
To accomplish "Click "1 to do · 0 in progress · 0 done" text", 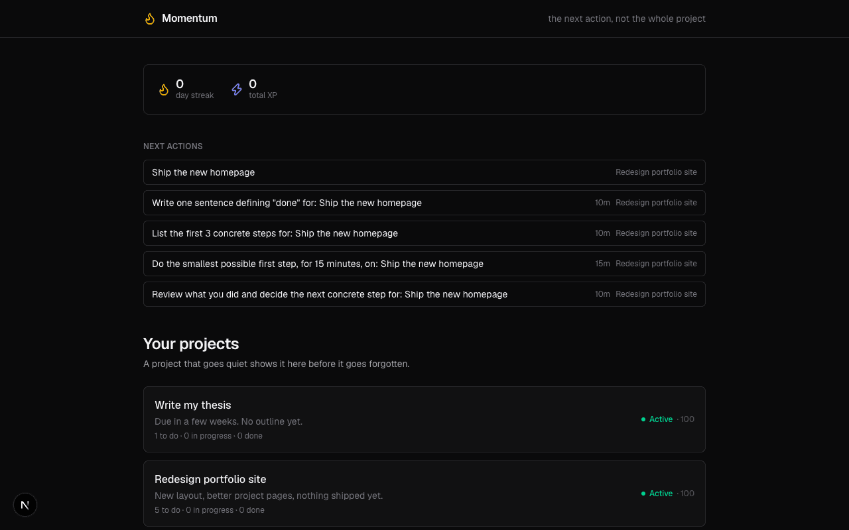I will tap(208, 436).
